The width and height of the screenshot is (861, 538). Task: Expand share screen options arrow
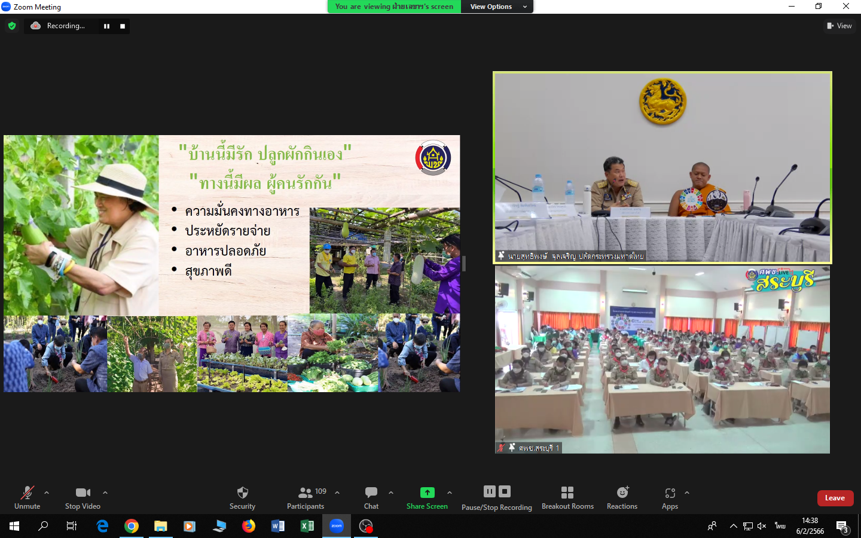(450, 493)
